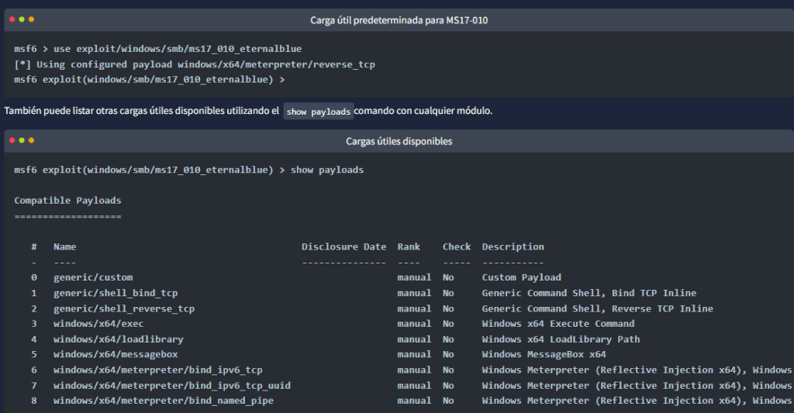The height and width of the screenshot is (413, 794).
Task: Click payload name 'windows/x64/messagebox'
Action: [116, 355]
